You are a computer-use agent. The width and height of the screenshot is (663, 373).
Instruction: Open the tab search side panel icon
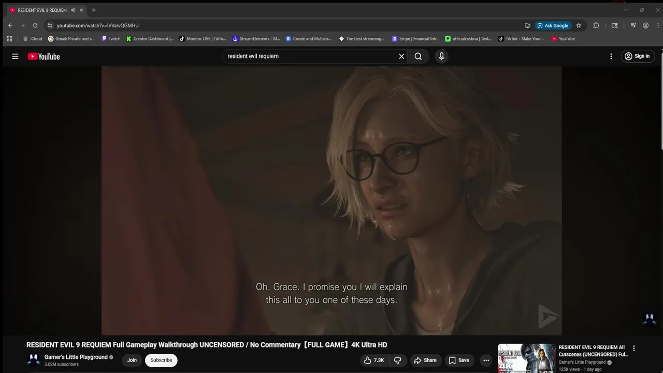[x=615, y=25]
